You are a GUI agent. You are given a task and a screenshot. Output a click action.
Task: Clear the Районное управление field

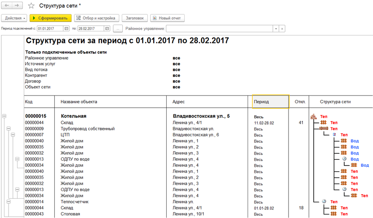pyautogui.click(x=282, y=29)
